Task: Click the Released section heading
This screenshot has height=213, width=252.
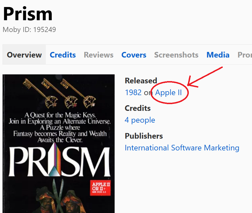Action: click(141, 81)
